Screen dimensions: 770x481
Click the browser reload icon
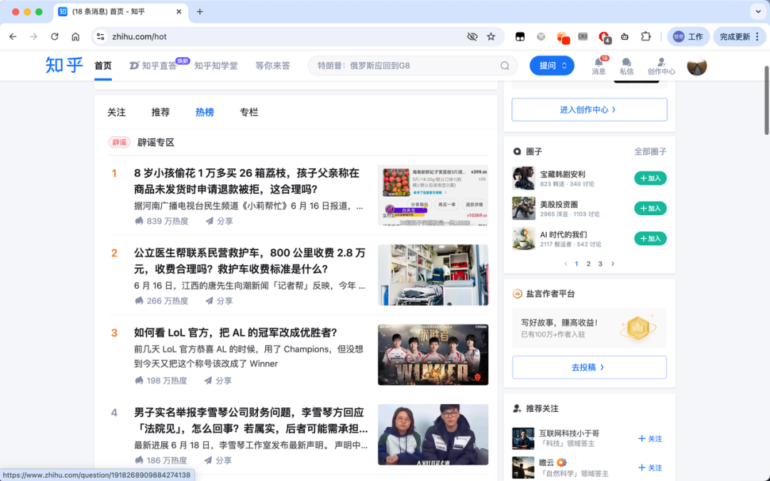pos(55,36)
